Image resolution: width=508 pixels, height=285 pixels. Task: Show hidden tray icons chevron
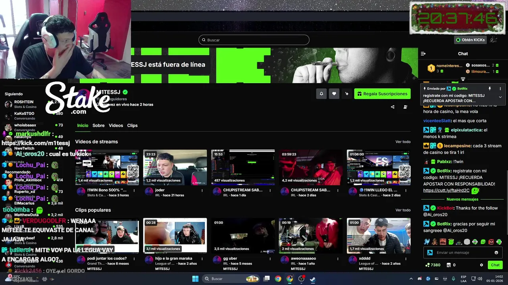(x=411, y=279)
